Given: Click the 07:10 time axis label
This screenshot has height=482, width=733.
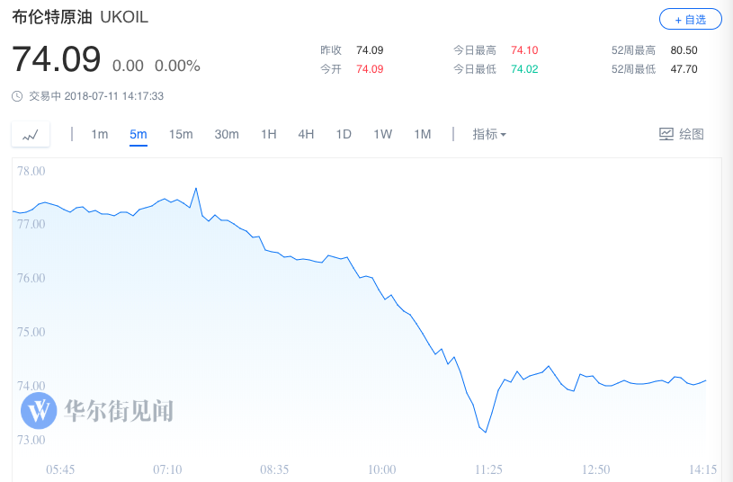Looking at the screenshot, I should point(168,469).
